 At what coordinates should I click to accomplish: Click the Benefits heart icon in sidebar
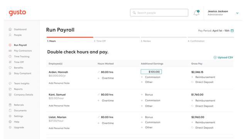pyautogui.click(x=10, y=68)
